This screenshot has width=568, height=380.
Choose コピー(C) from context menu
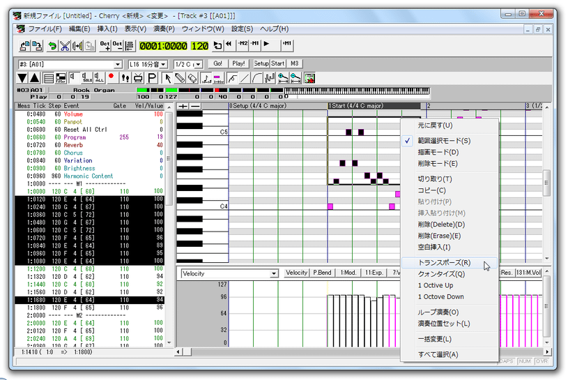[450, 190]
